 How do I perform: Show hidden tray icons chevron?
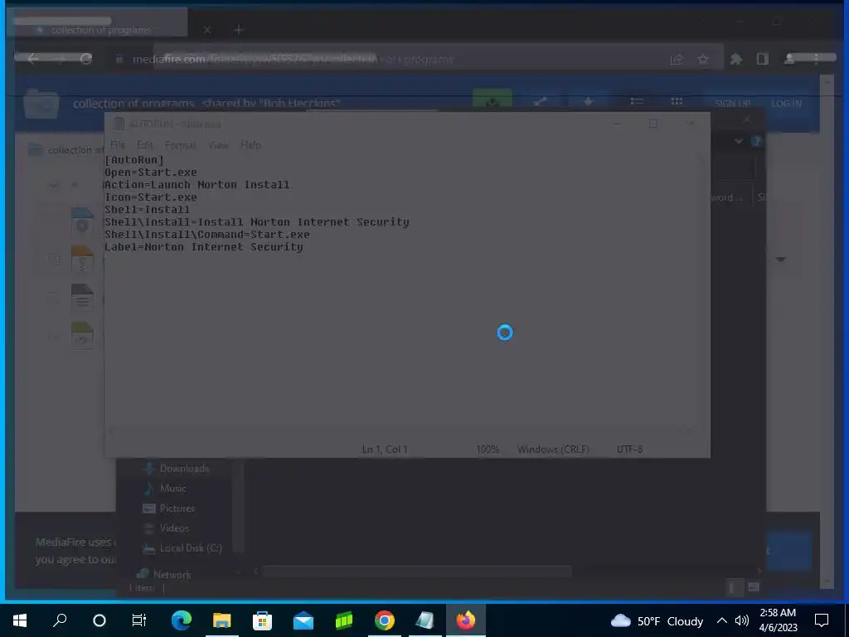(722, 620)
